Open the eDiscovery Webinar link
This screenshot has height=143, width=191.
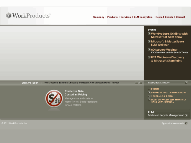(x=164, y=50)
